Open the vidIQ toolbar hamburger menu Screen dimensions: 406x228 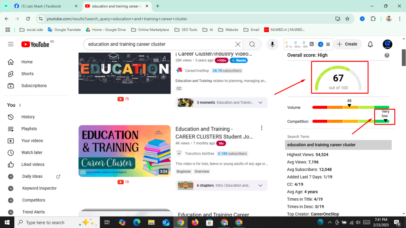click(328, 44)
